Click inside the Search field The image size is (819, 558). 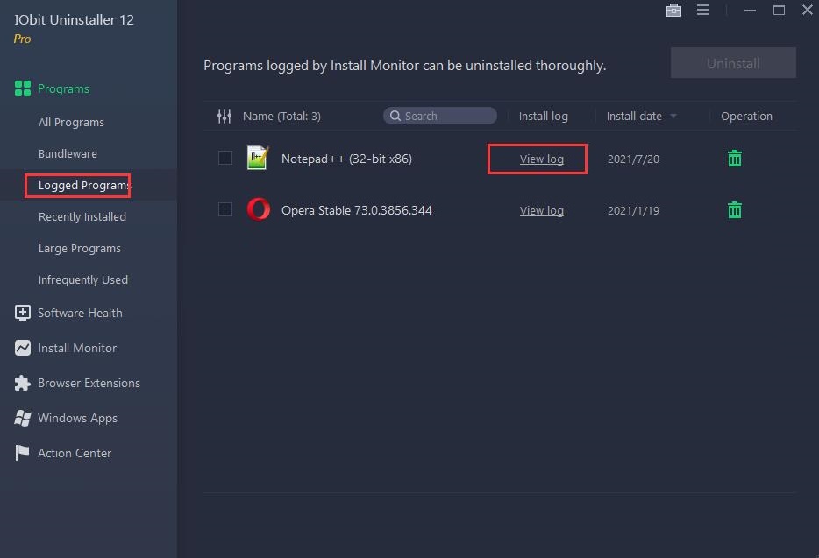pyautogui.click(x=439, y=115)
